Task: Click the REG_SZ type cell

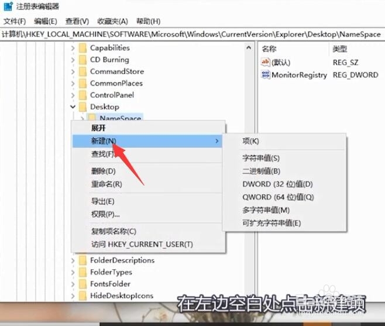Action: (x=345, y=63)
